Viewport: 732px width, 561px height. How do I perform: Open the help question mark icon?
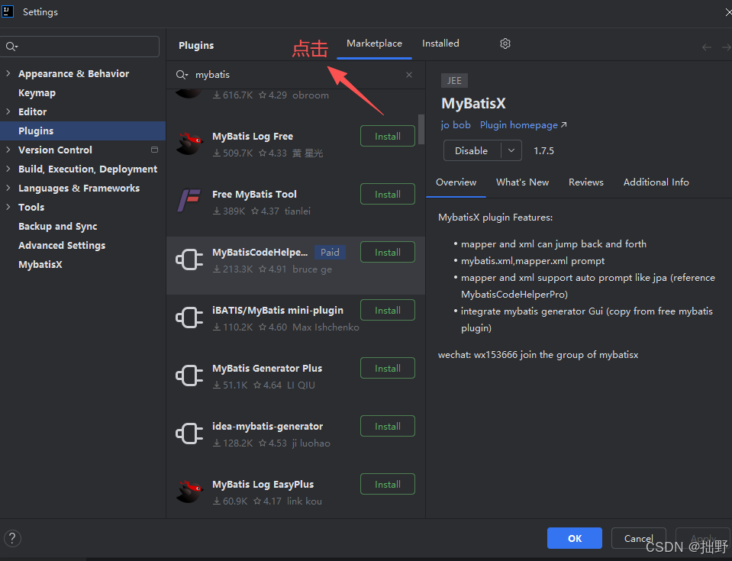coord(13,538)
